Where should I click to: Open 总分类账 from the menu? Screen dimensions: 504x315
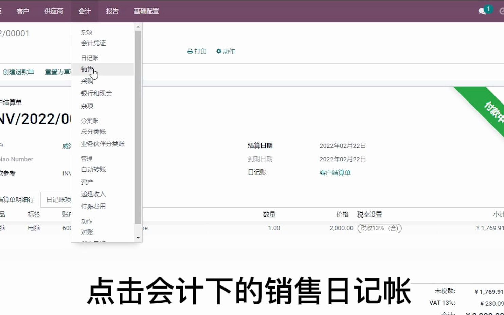(x=93, y=132)
